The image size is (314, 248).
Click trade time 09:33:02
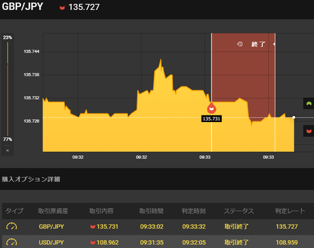pyautogui.click(x=152, y=226)
